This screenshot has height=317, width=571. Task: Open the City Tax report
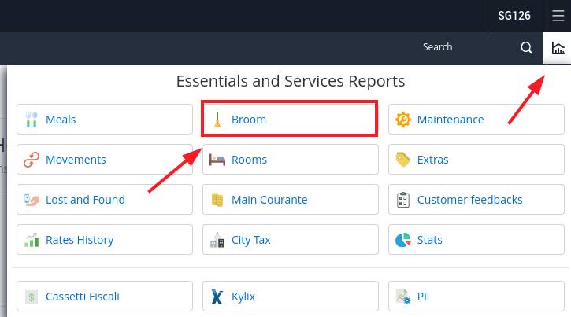pos(291,240)
